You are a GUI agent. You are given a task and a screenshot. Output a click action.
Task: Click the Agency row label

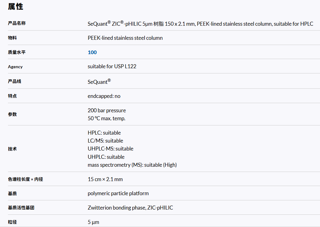[15, 67]
